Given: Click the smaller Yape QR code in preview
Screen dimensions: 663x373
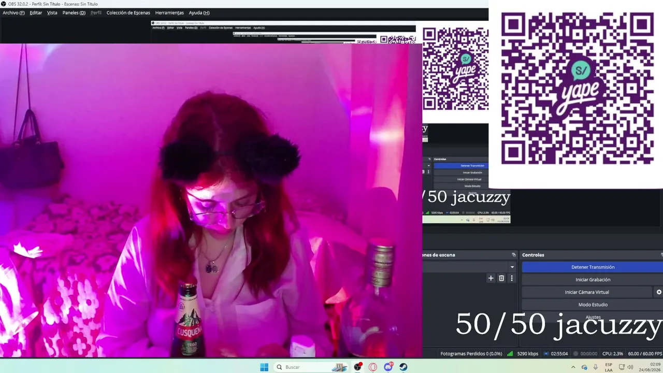Looking at the screenshot, I should pyautogui.click(x=456, y=68).
